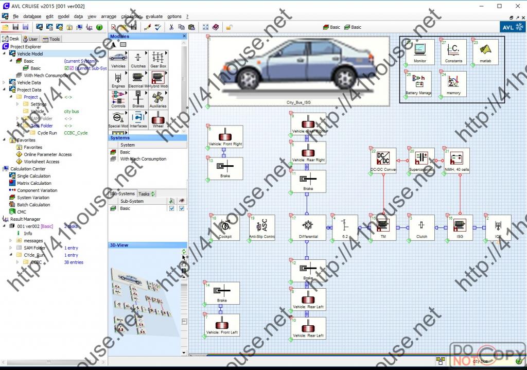Open the Auxiliaries fan icon
527x370 pixels.
(x=158, y=99)
